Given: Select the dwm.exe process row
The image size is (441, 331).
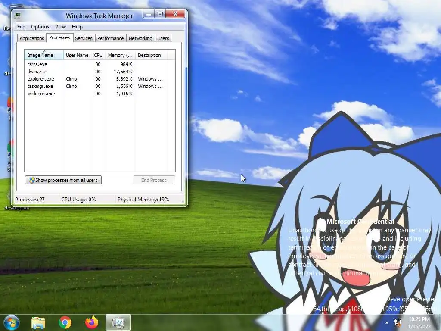Looking at the screenshot, I should coord(100,72).
